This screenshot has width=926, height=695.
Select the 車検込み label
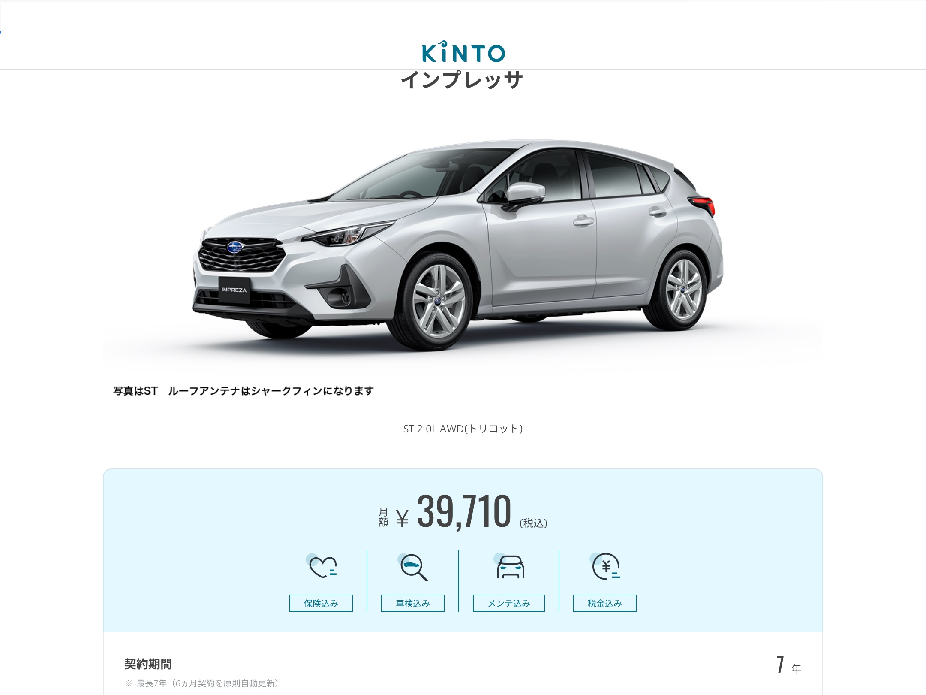[413, 603]
